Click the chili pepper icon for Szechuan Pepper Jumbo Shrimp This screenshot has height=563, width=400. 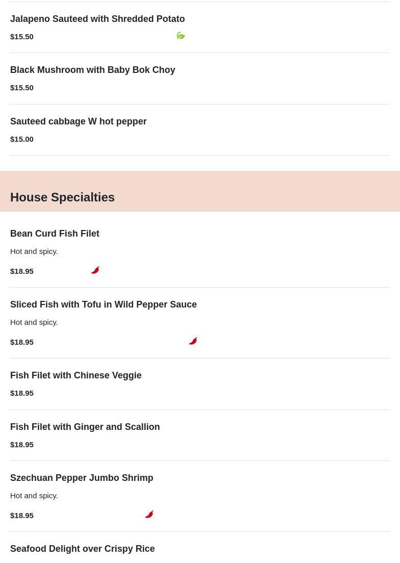pyautogui.click(x=149, y=514)
